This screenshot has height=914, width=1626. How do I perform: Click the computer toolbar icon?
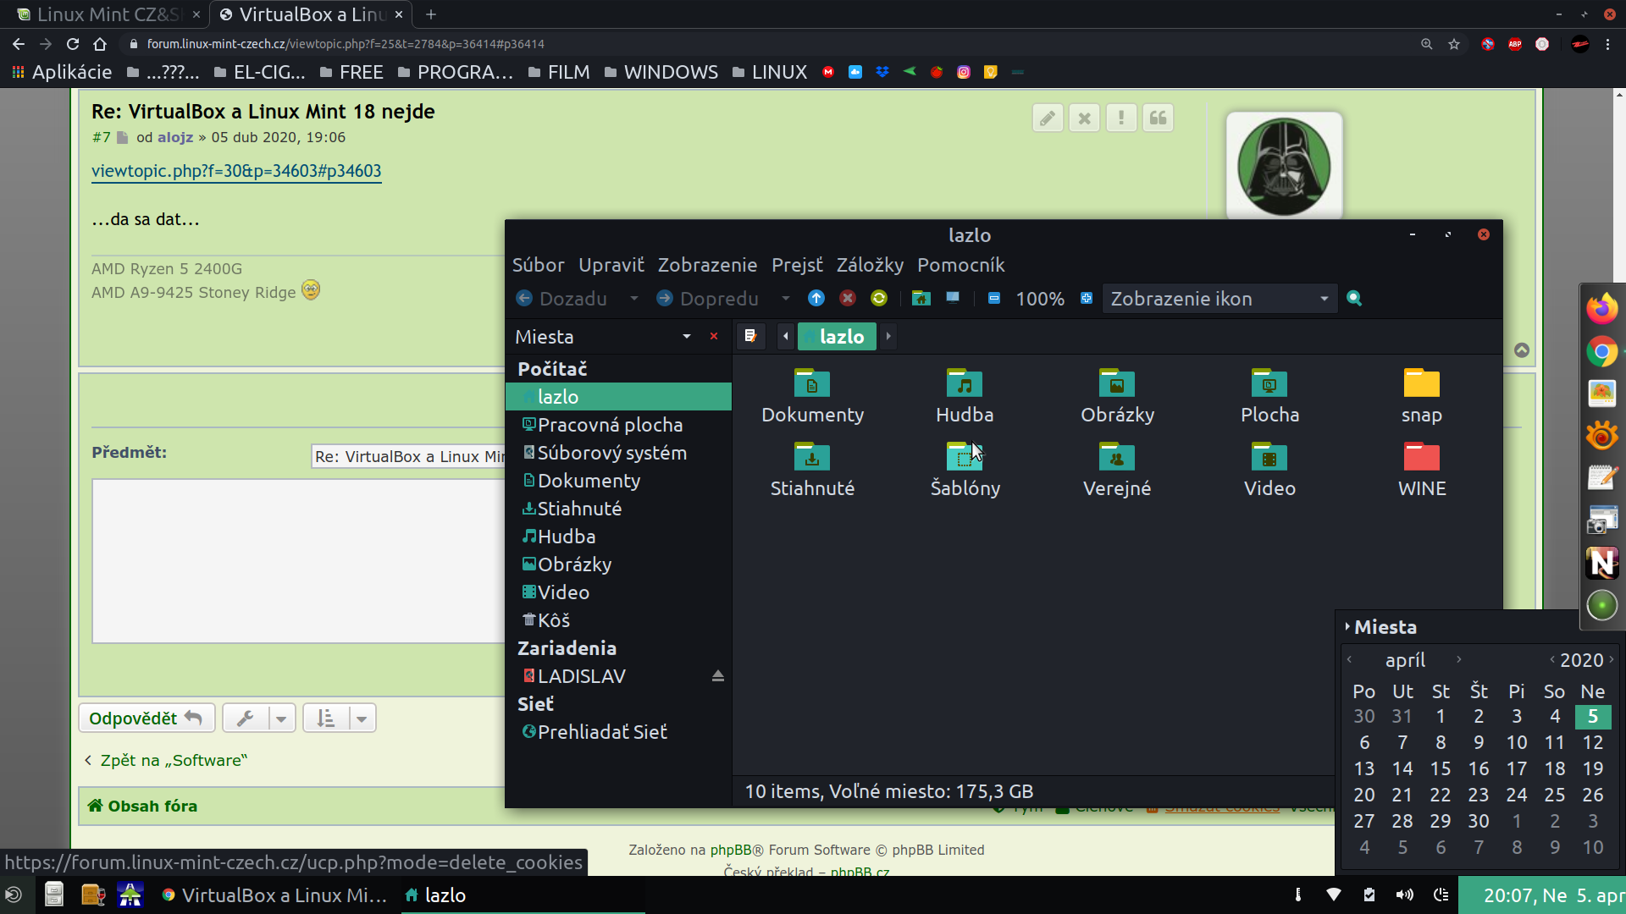[953, 298]
